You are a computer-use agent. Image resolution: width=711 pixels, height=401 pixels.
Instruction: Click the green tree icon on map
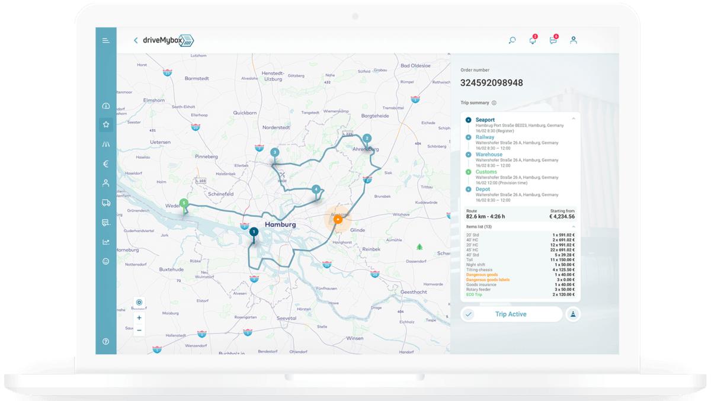click(419, 246)
